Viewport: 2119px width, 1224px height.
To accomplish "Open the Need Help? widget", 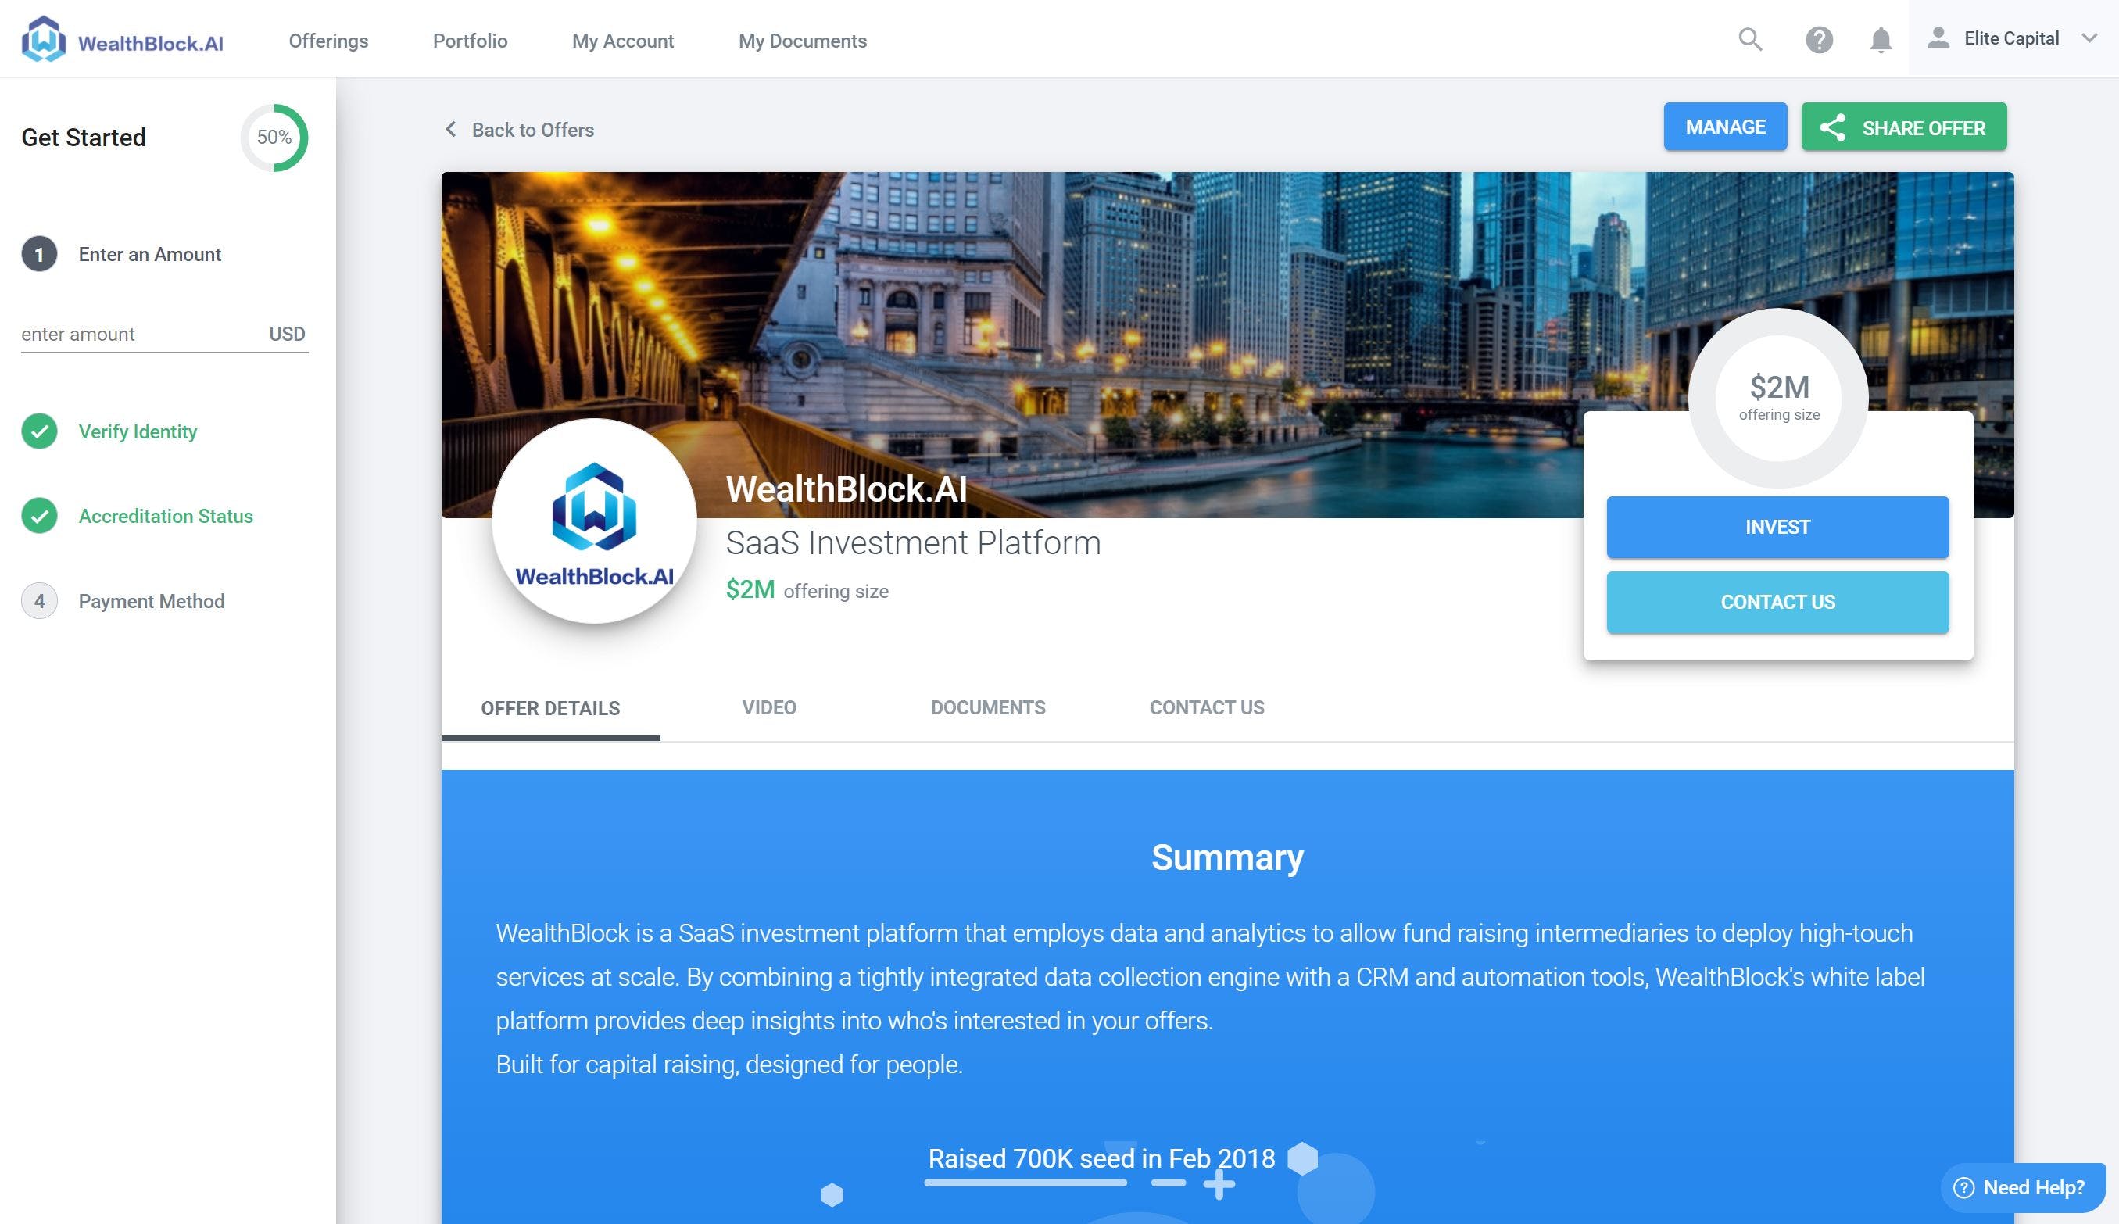I will (2022, 1187).
